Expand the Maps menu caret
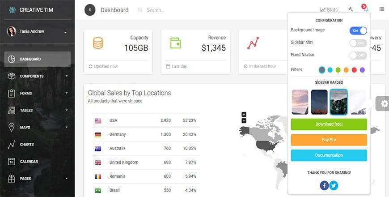Image resolution: width=389 pixels, height=197 pixels. (x=67, y=127)
